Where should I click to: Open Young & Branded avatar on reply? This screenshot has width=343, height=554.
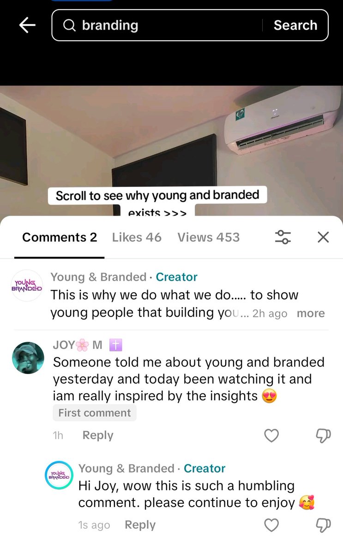[x=59, y=475]
